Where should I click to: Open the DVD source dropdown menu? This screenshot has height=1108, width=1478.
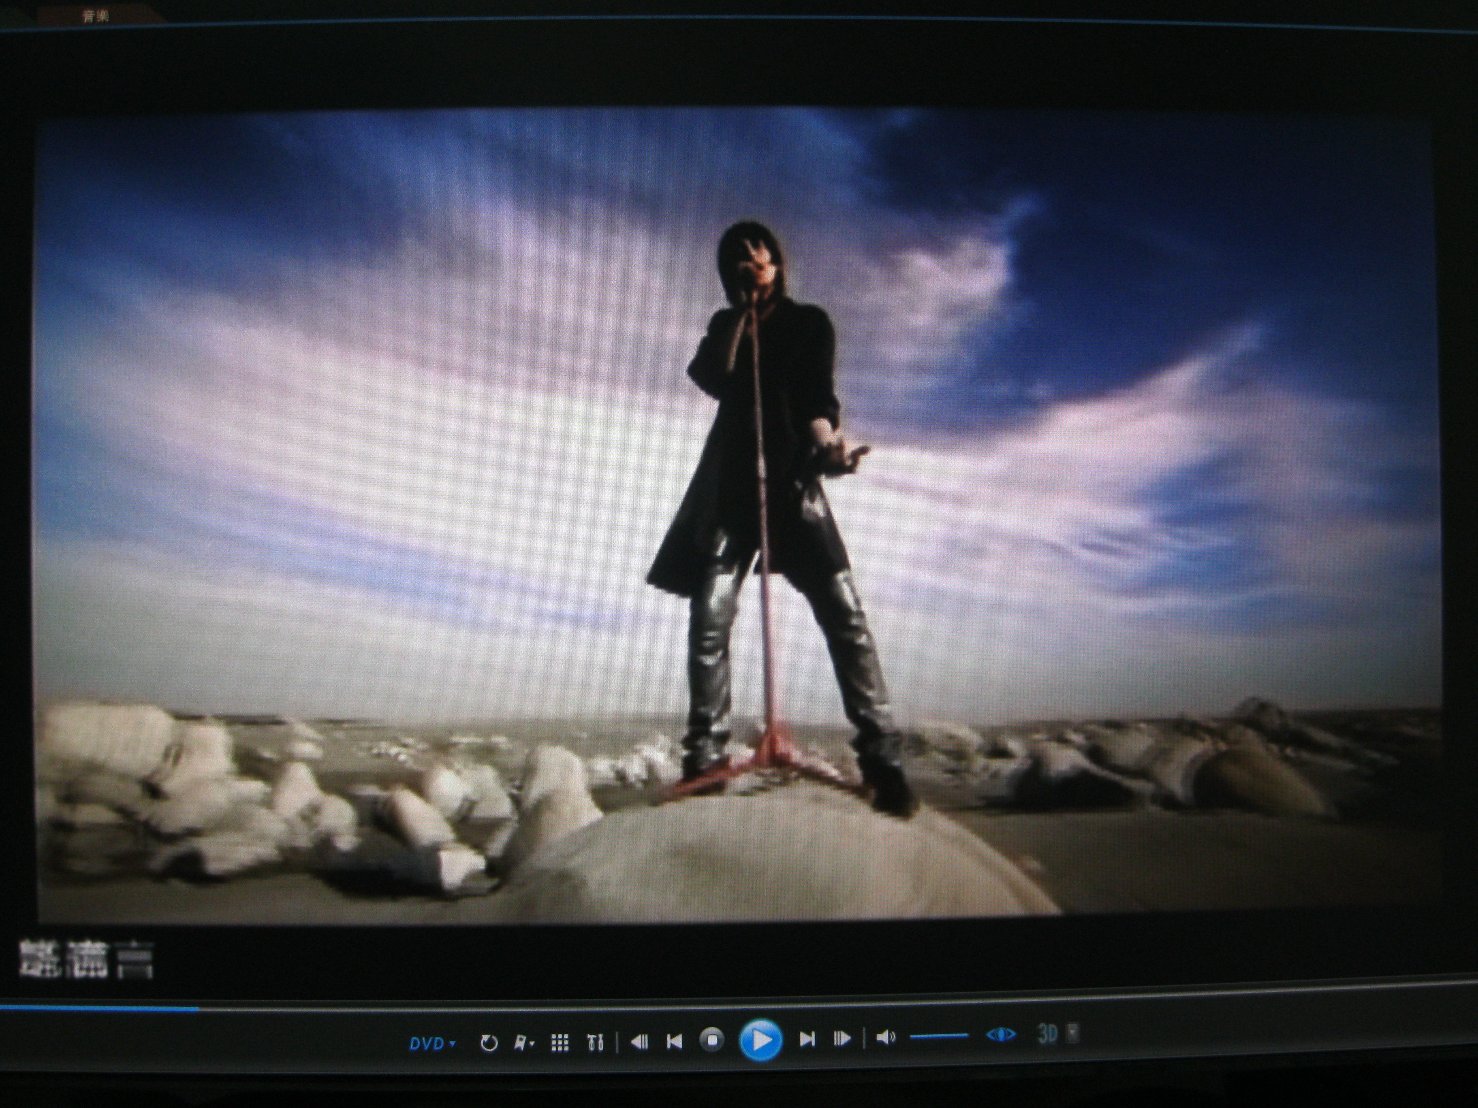pos(432,1043)
